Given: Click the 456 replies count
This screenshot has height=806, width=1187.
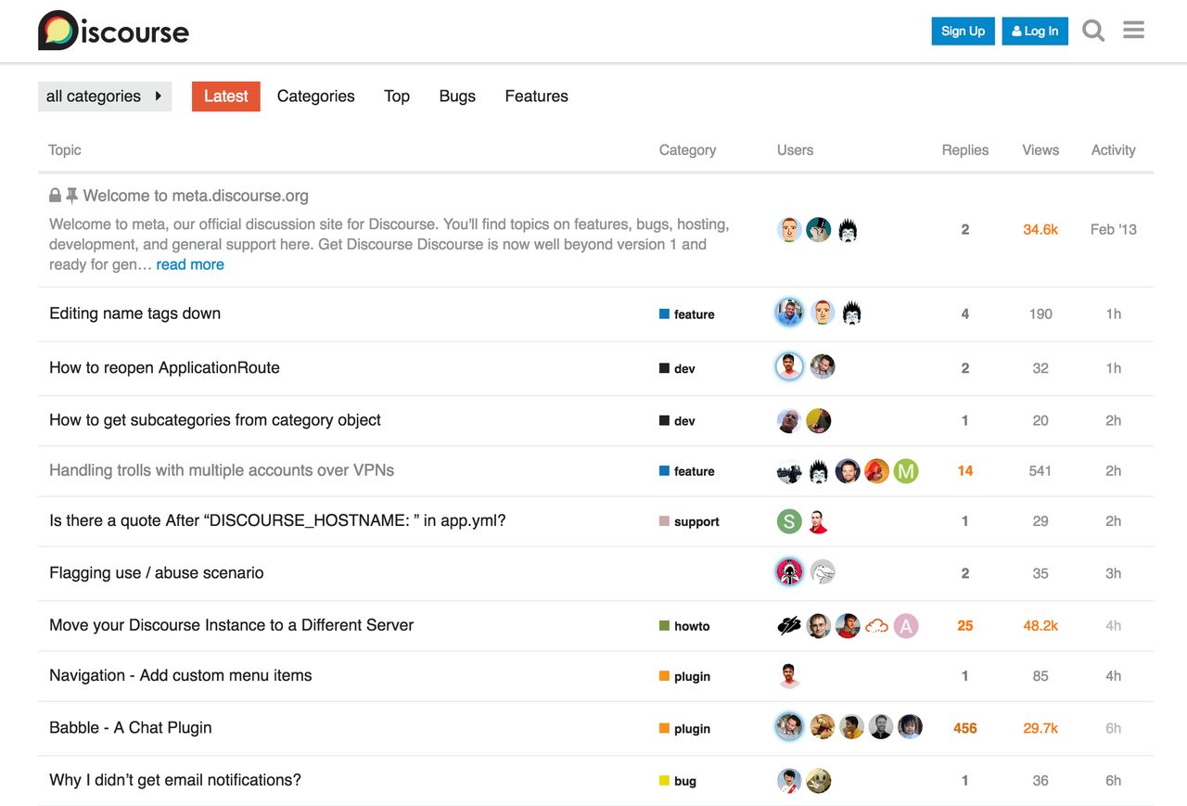Looking at the screenshot, I should [x=965, y=728].
